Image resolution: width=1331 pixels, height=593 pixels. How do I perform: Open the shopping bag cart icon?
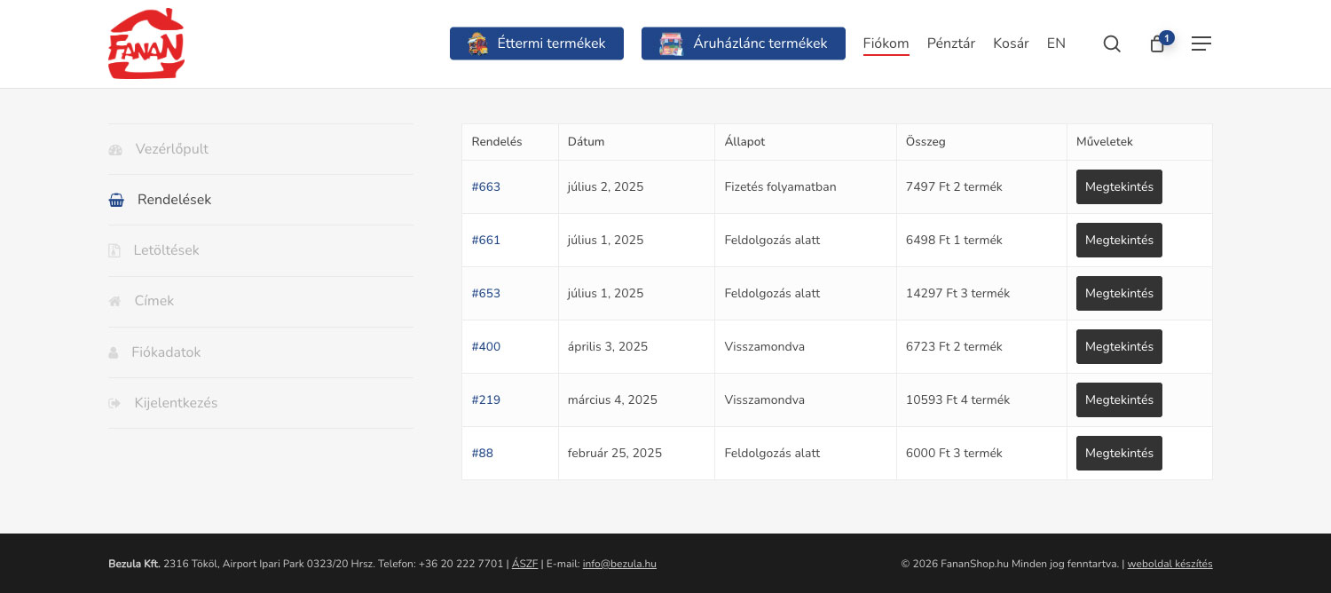[x=1157, y=44]
